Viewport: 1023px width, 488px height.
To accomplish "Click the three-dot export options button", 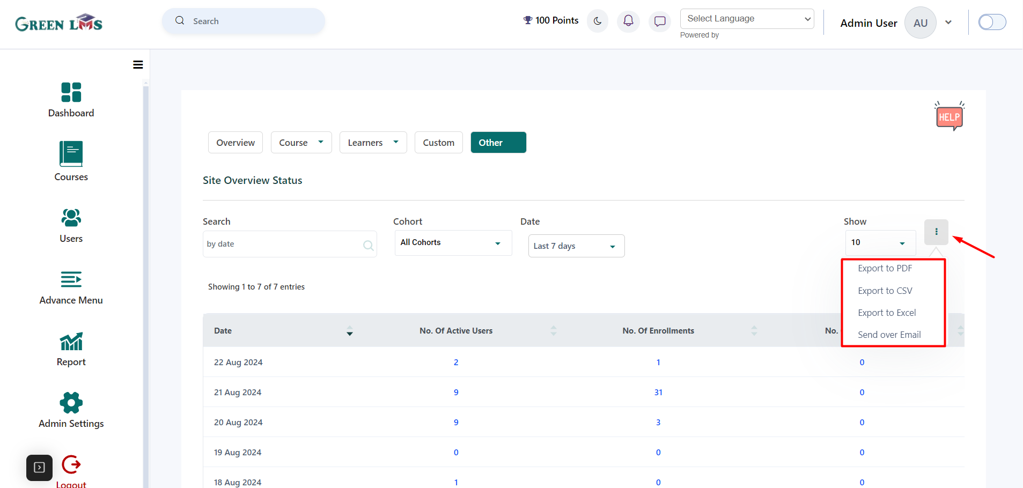I will click(937, 232).
